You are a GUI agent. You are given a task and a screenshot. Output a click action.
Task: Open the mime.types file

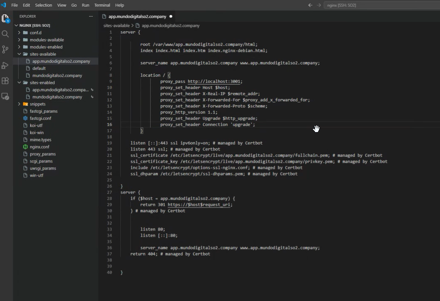[56, 140]
